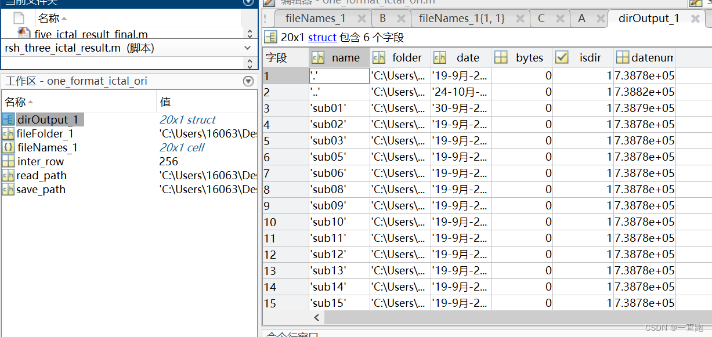Click the cell array icon next to fileNames_1
This screenshot has height=337, width=712.
pyautogui.click(x=8, y=147)
